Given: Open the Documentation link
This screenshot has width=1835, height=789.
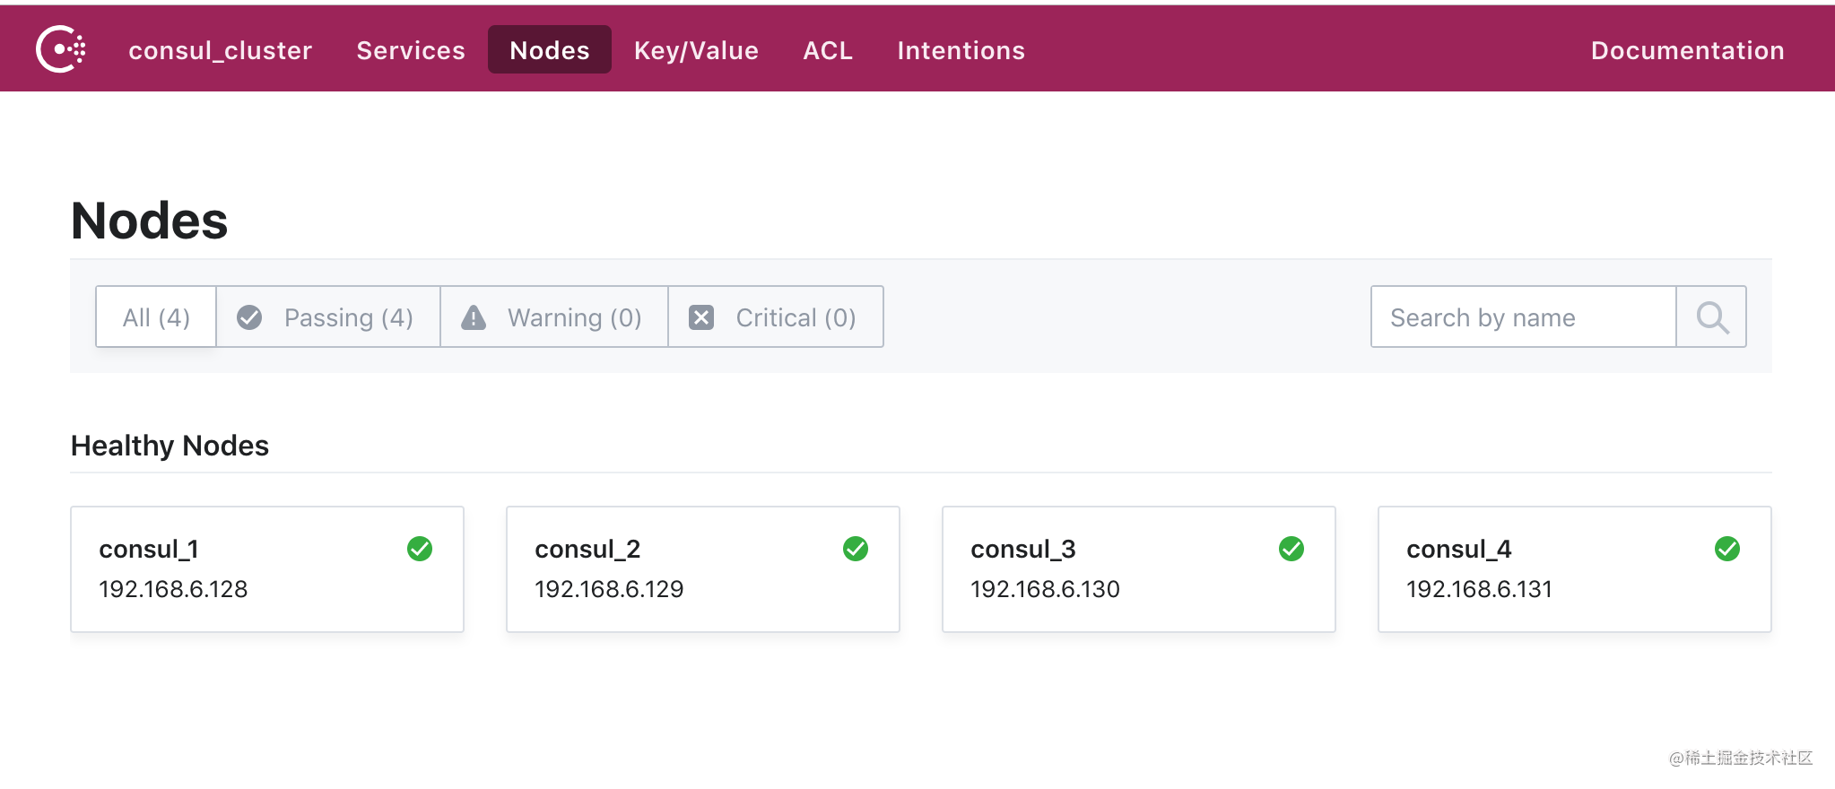Looking at the screenshot, I should 1686,49.
